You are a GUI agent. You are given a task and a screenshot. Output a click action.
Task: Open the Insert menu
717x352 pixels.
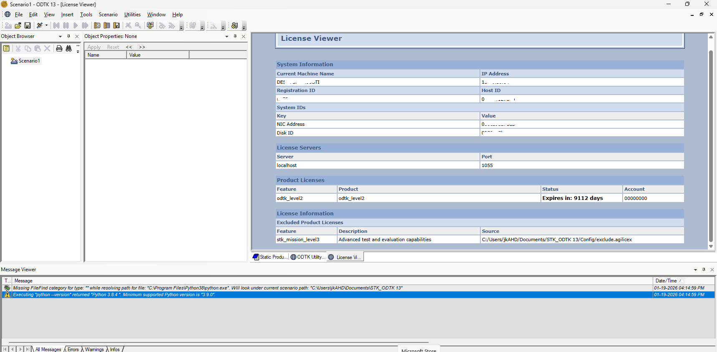point(67,15)
